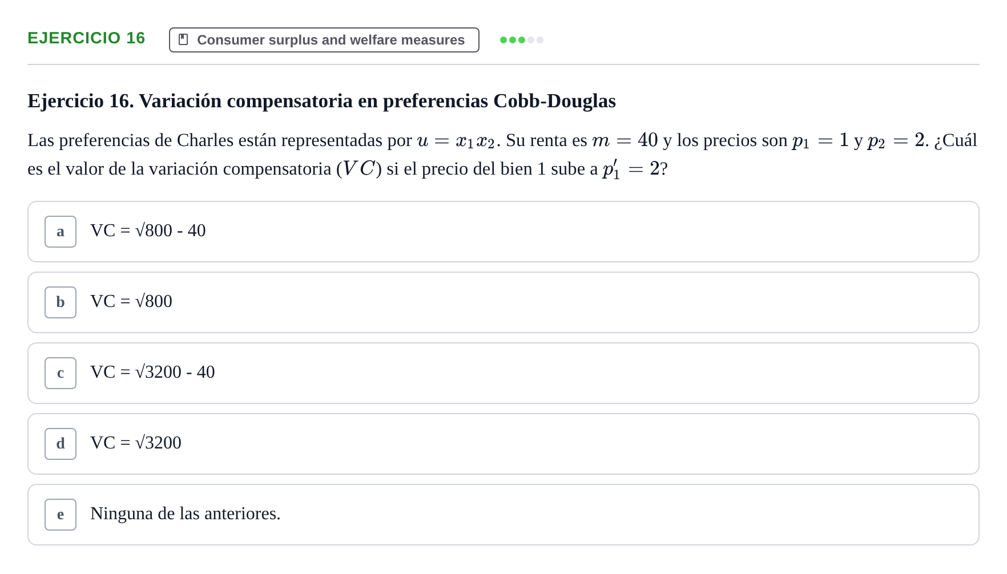Choose letter box e option
The image size is (1007, 574).
coord(61,515)
